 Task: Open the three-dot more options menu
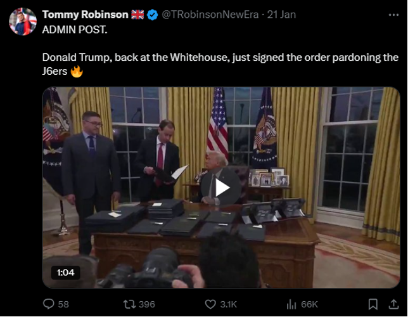(393, 15)
